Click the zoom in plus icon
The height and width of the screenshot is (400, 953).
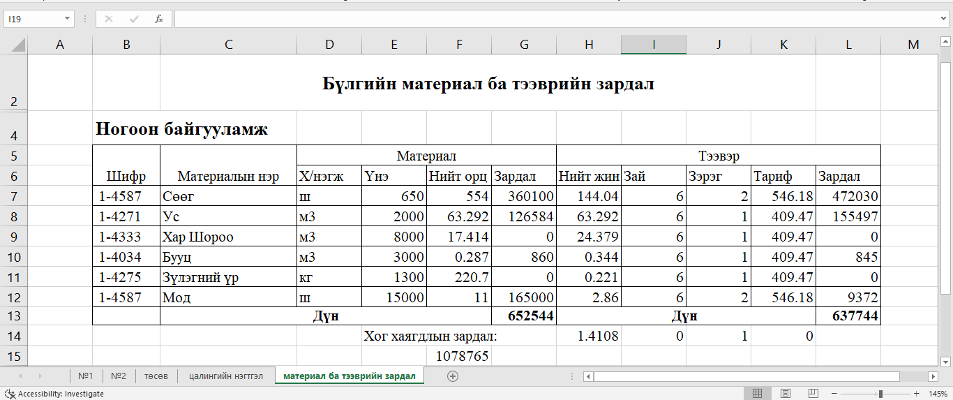click(x=916, y=394)
